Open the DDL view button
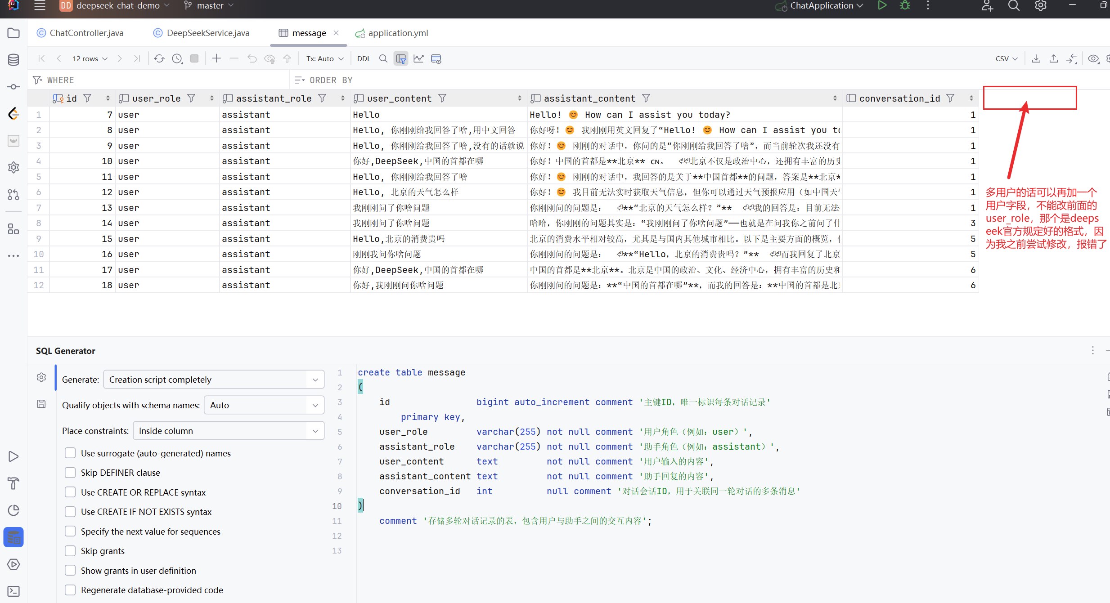Image resolution: width=1110 pixels, height=603 pixels. pyautogui.click(x=364, y=58)
